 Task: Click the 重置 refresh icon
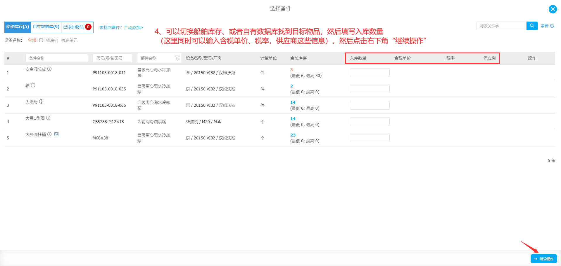point(552,26)
